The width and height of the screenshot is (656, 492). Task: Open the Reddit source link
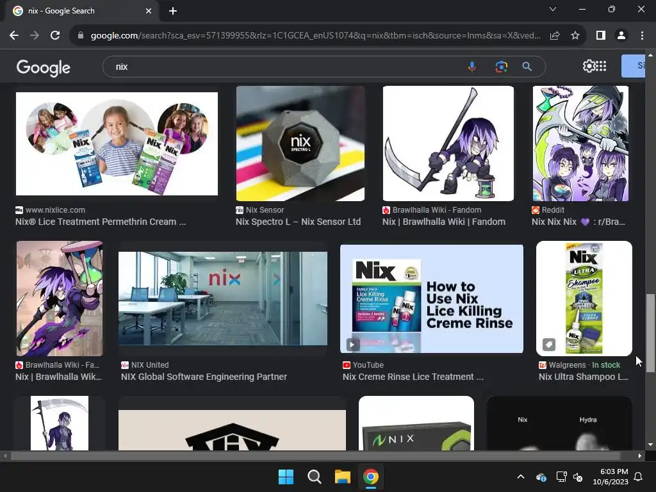(553, 210)
